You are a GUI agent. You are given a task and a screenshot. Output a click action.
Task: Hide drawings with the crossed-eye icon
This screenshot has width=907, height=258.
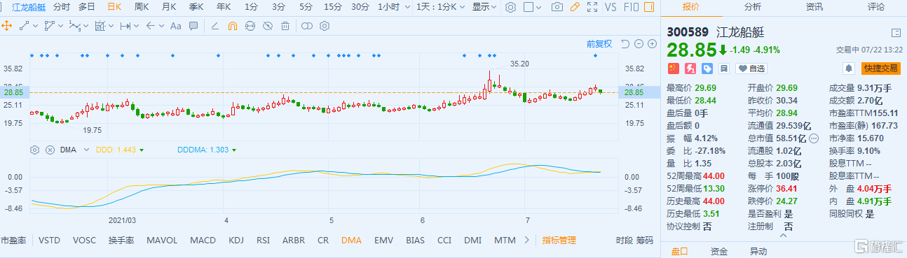pos(268,26)
